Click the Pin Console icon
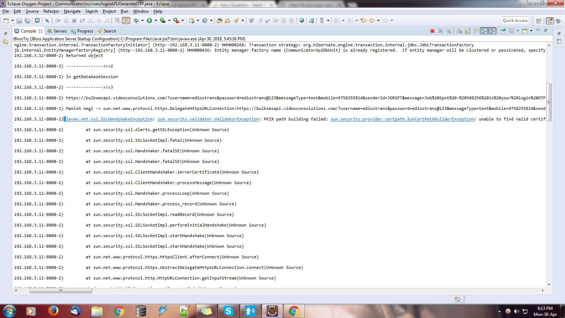Image resolution: width=565 pixels, height=318 pixels. pyautogui.click(x=503, y=31)
